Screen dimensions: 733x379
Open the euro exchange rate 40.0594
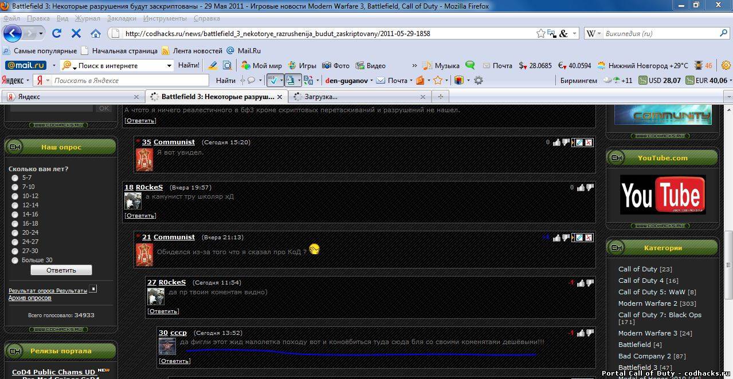coord(575,65)
